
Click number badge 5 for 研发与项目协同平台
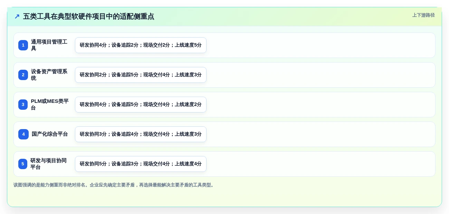tap(23, 164)
